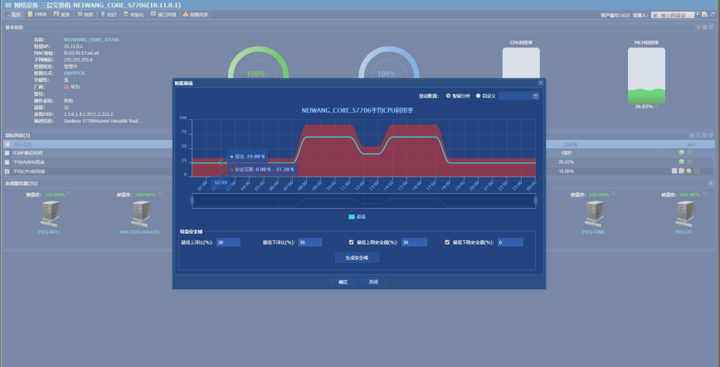Click the 生成安全域 button
Screen dimensions: 720x367
pos(358,258)
